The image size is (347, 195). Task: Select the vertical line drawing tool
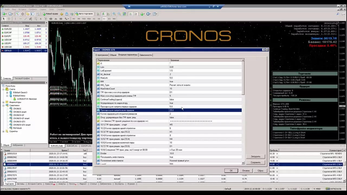(x=15, y=19)
